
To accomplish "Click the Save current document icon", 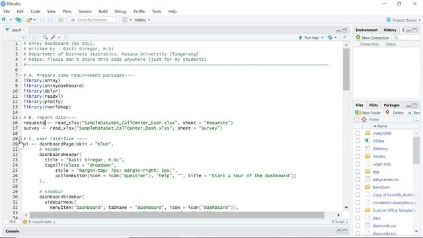I will (42, 20).
